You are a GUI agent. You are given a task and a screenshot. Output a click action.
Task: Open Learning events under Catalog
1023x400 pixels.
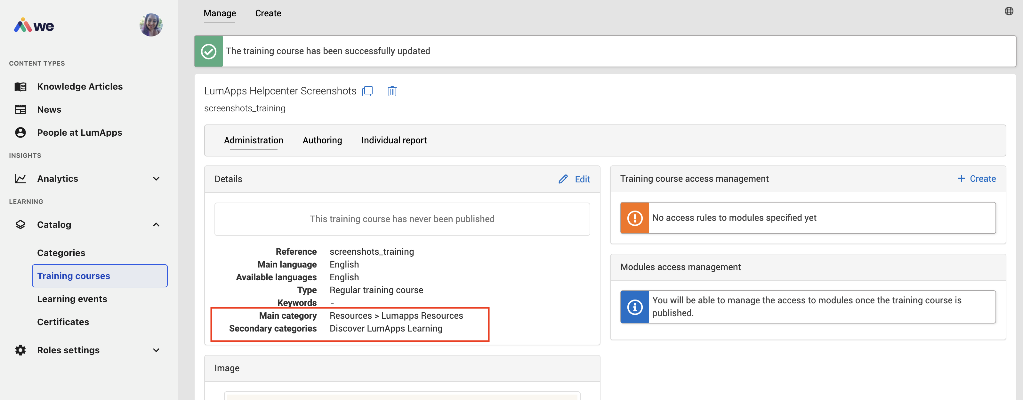click(72, 299)
